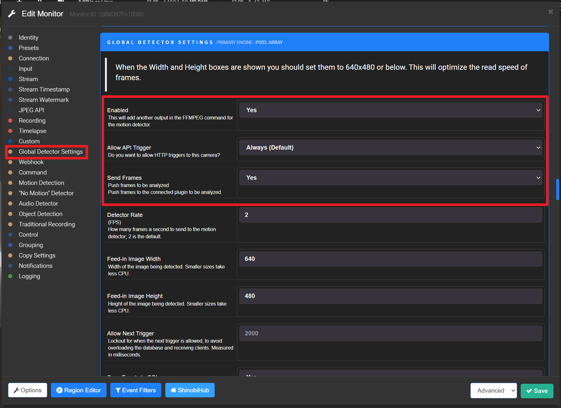Click the Detector Rate input field
This screenshot has width=561, height=408.
(x=391, y=215)
